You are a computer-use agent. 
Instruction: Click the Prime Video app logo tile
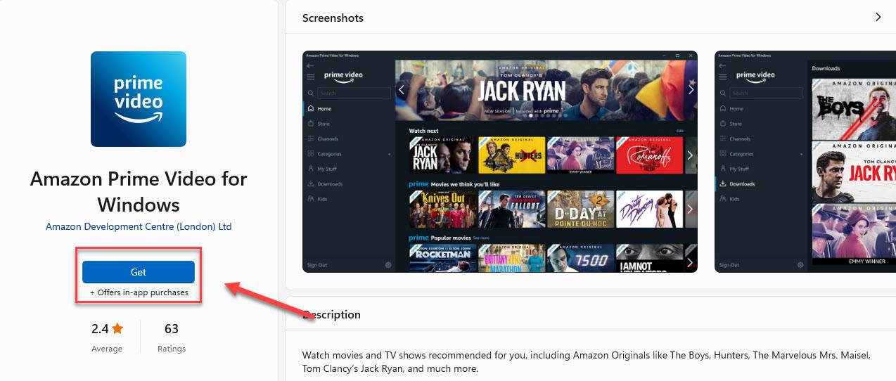tap(139, 99)
